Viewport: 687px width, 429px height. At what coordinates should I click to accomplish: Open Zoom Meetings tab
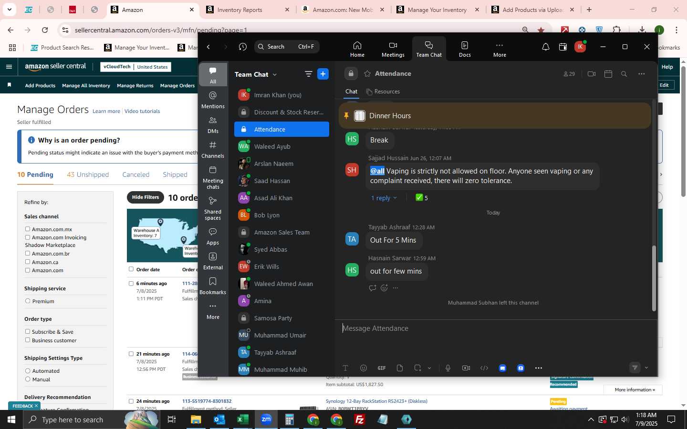click(x=393, y=49)
